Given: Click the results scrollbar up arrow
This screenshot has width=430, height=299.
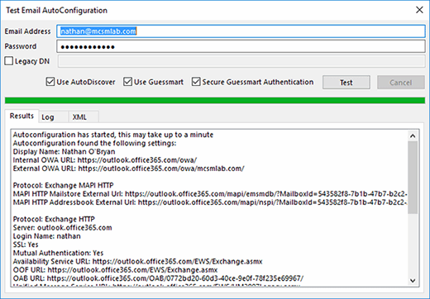Looking at the screenshot, I should 413,135.
